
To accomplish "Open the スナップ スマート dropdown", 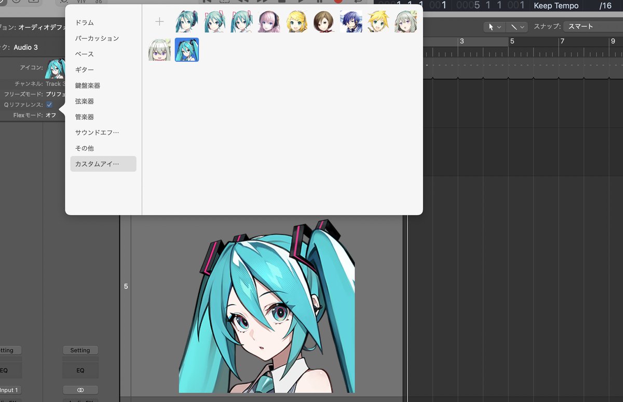I will tap(593, 26).
